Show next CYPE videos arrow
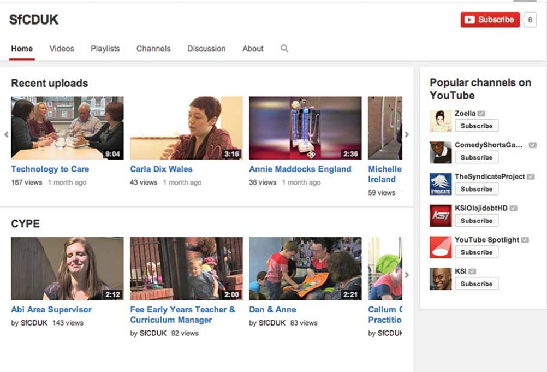The image size is (547, 372). pyautogui.click(x=407, y=275)
